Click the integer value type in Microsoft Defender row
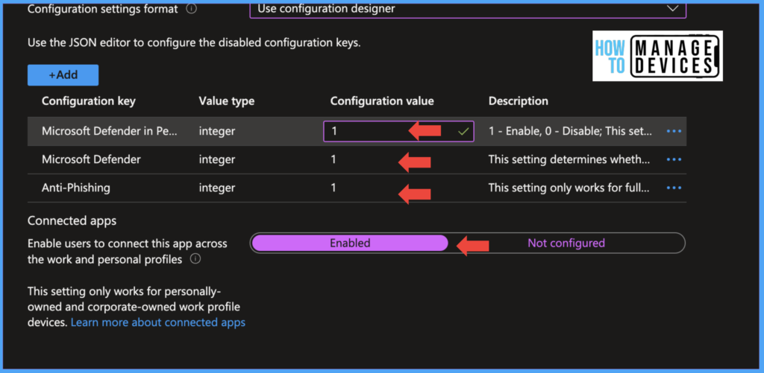Viewport: 764px width, 373px height. [x=217, y=159]
